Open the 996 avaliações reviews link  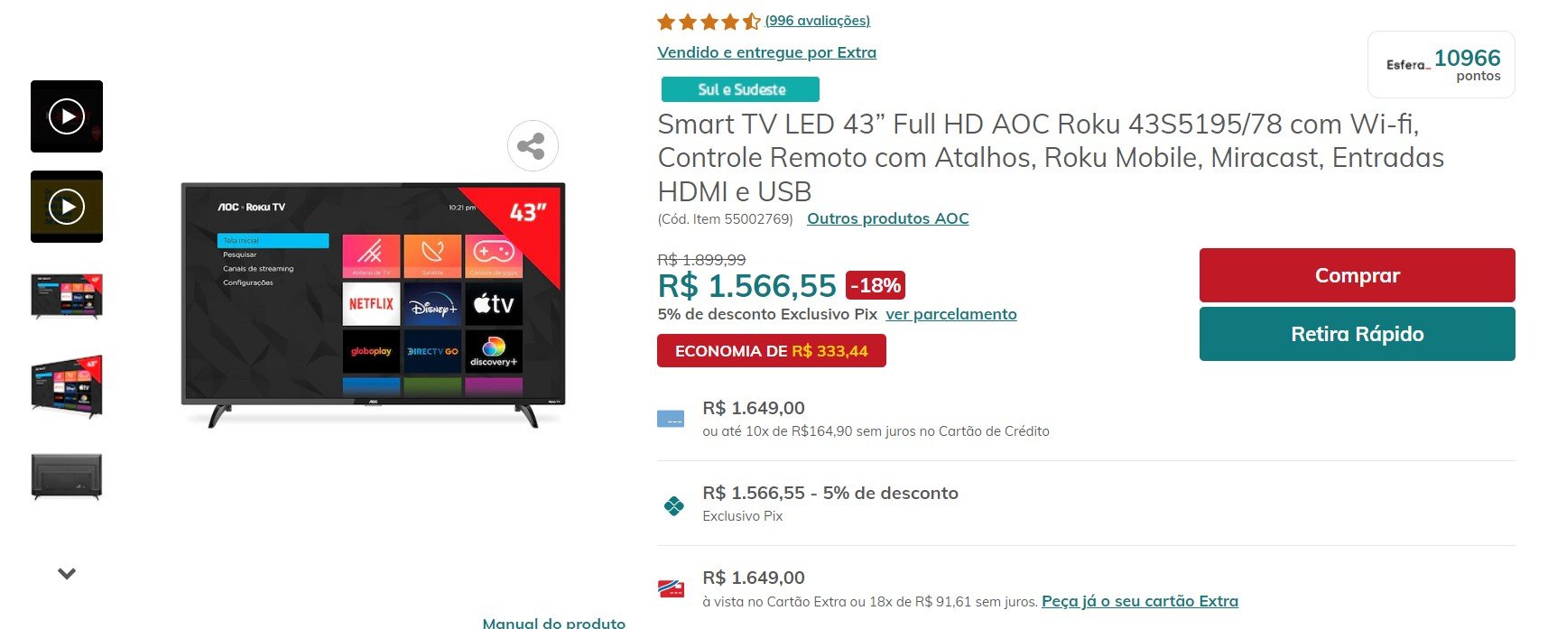tap(818, 21)
